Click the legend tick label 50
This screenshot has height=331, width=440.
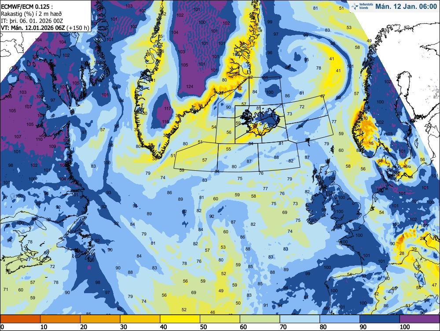pos(203,327)
